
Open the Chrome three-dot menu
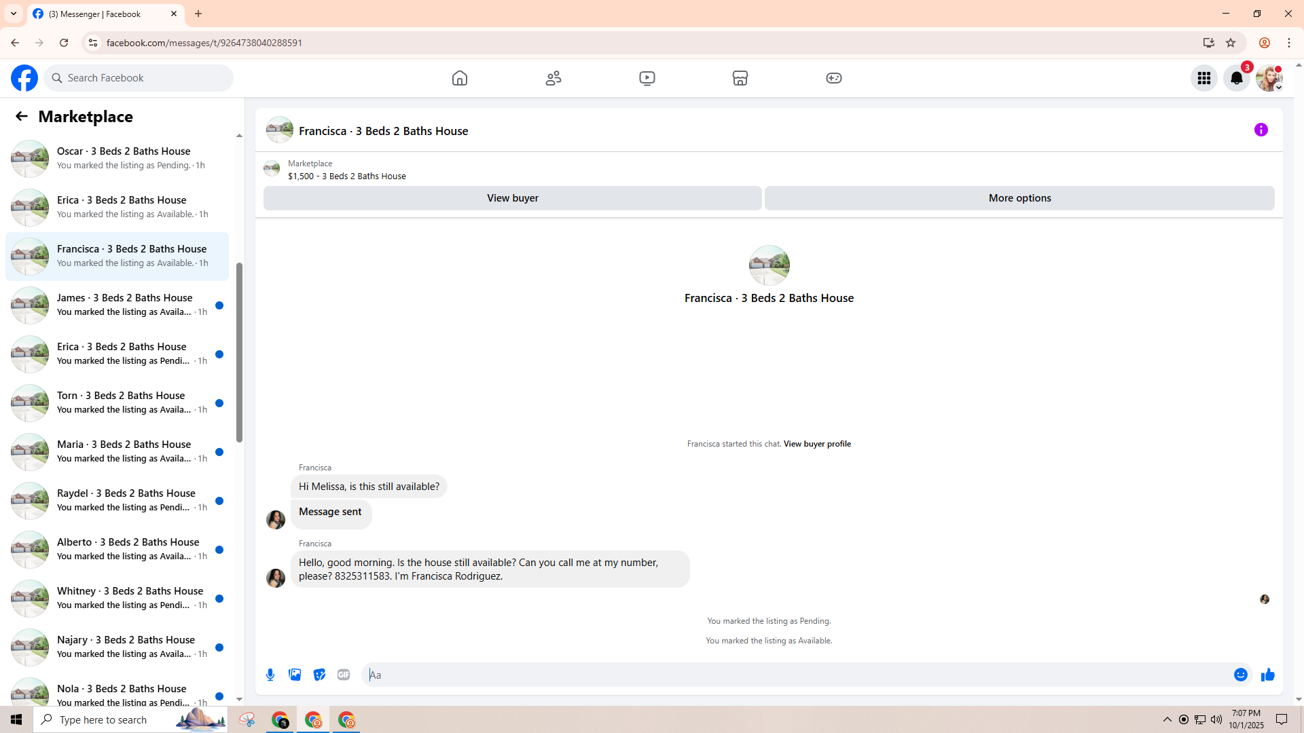[x=1289, y=43]
